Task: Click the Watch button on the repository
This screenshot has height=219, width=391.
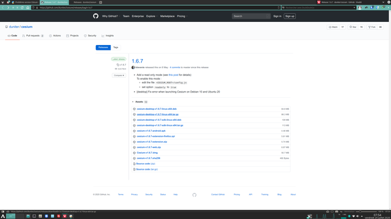Action: click(333, 27)
